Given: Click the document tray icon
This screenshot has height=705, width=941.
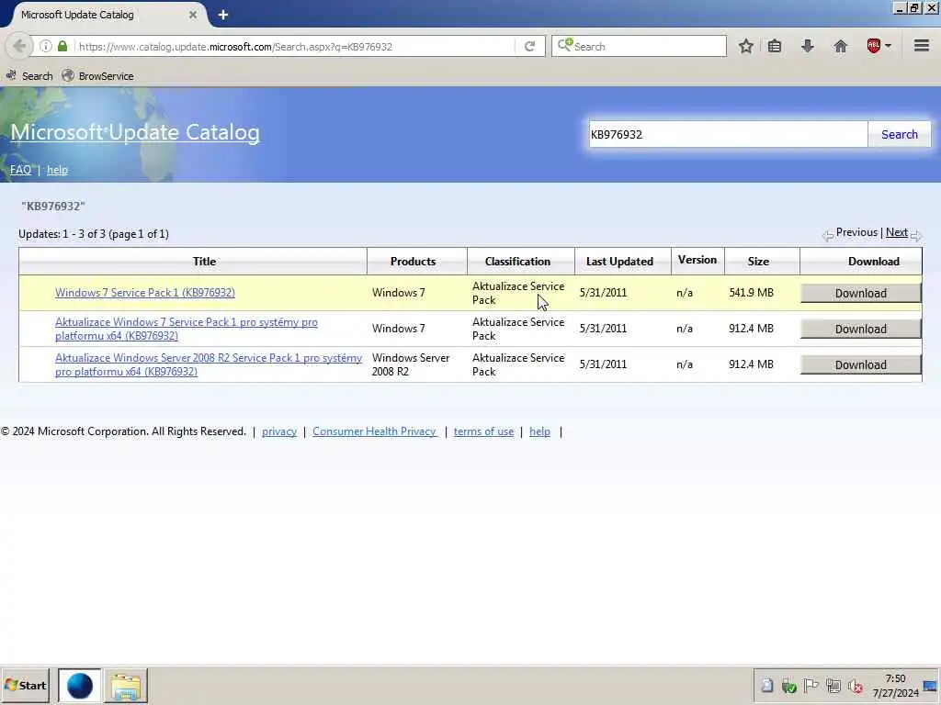Looking at the screenshot, I should [x=767, y=685].
